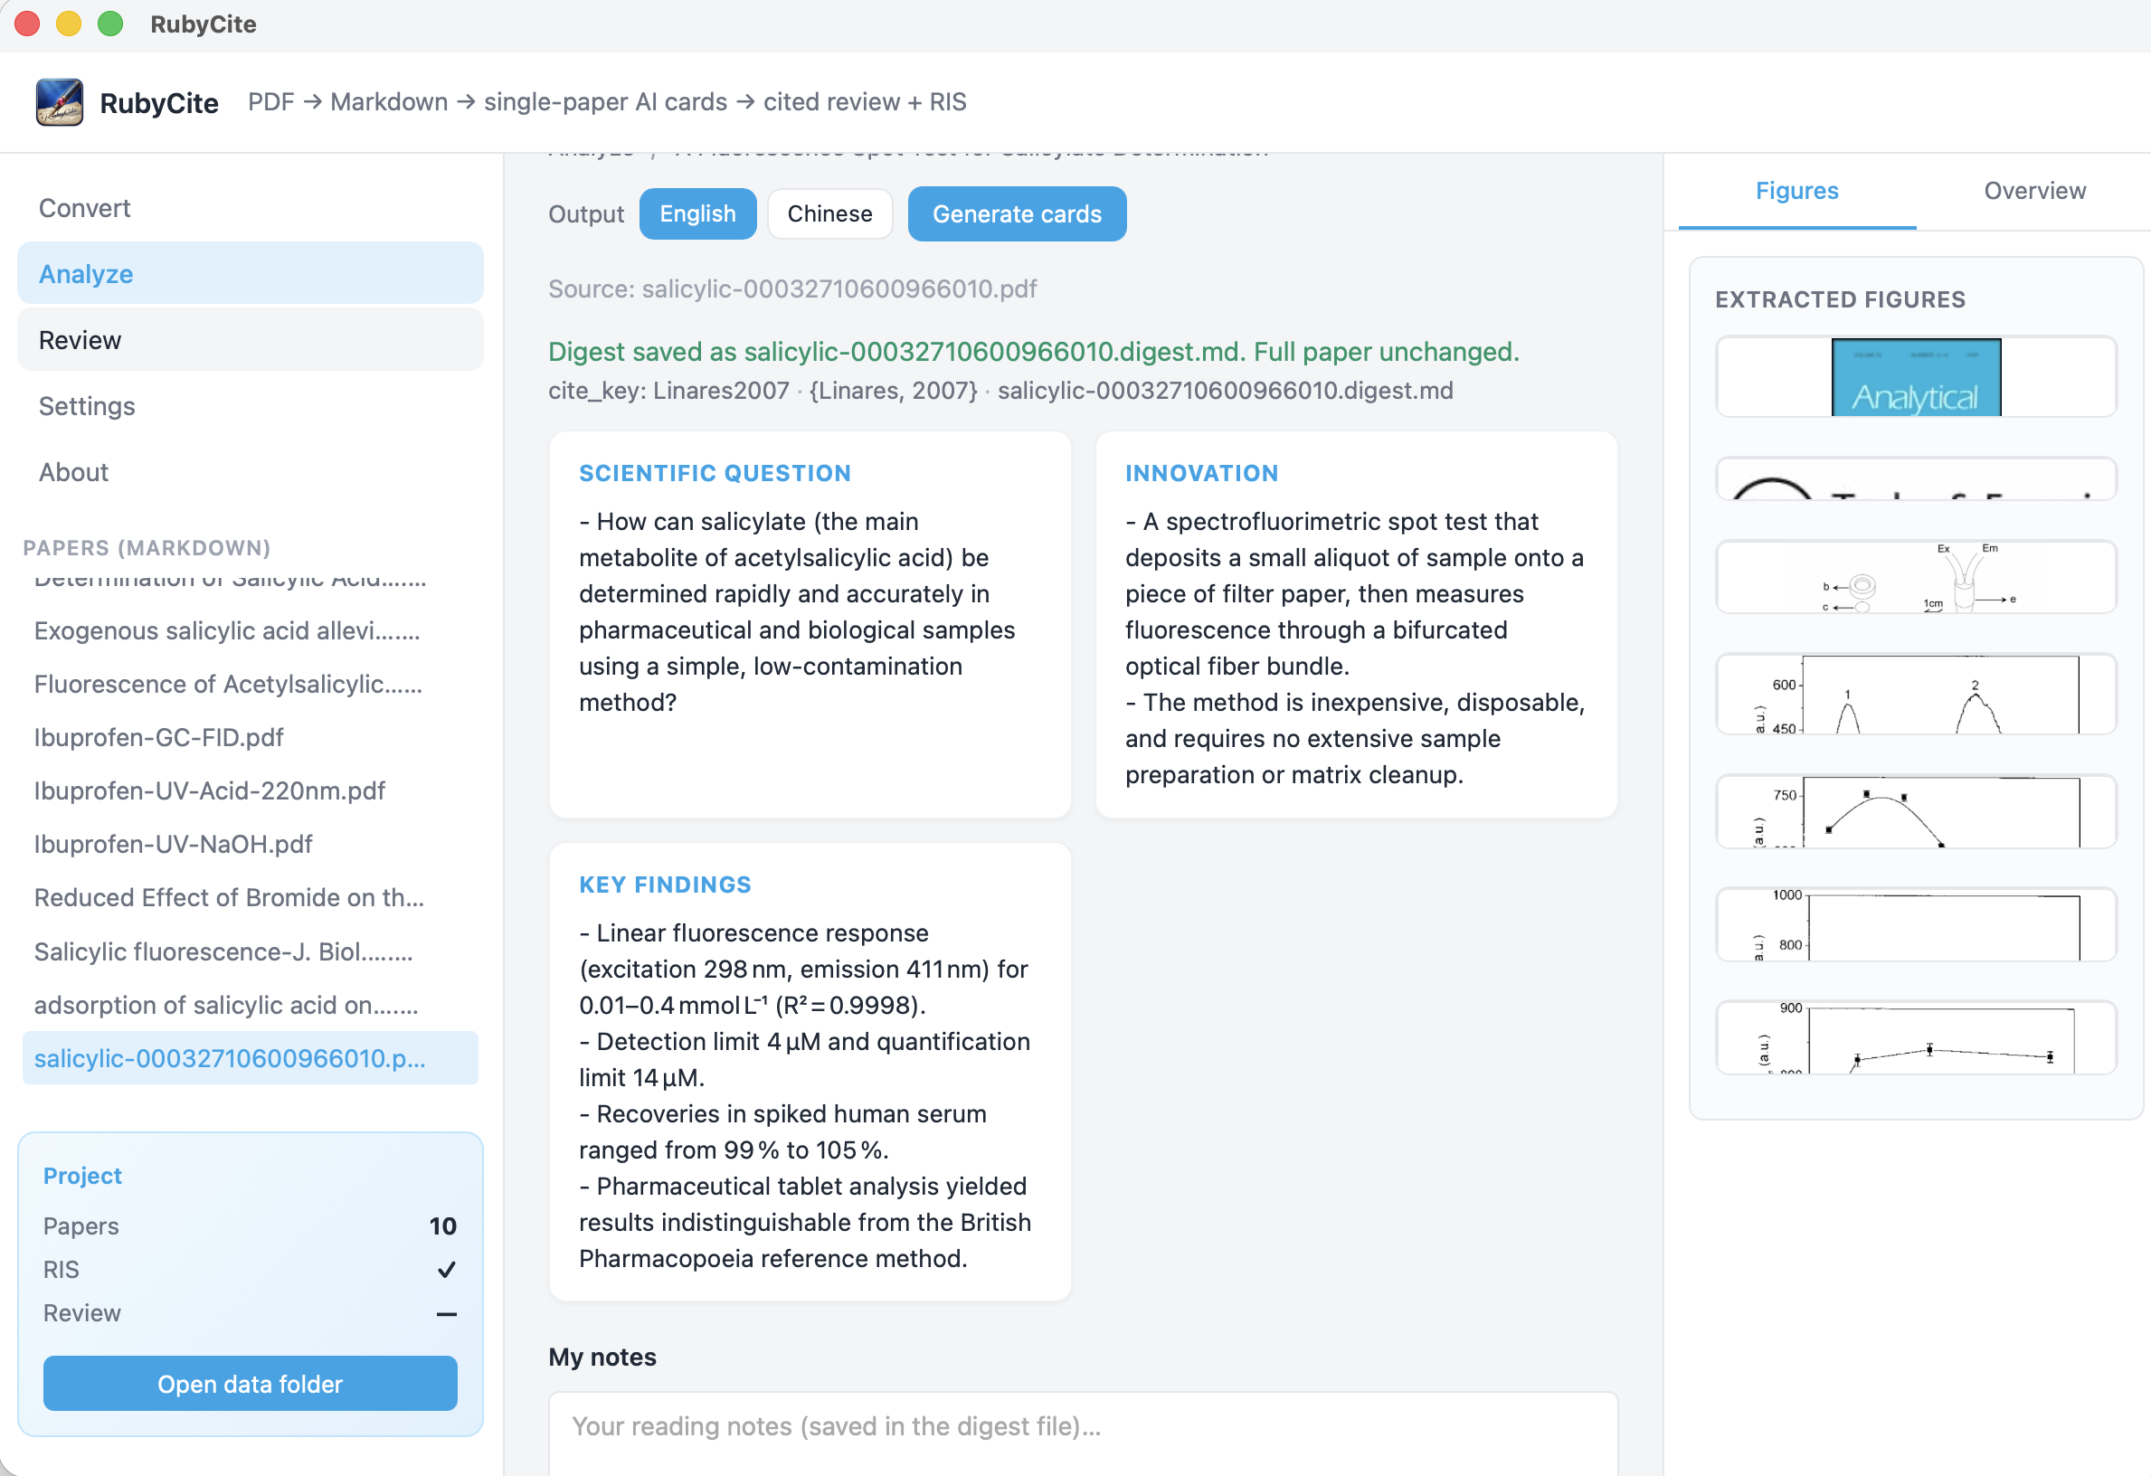Open the Taylor & Francis logo thumbnail

1916,478
